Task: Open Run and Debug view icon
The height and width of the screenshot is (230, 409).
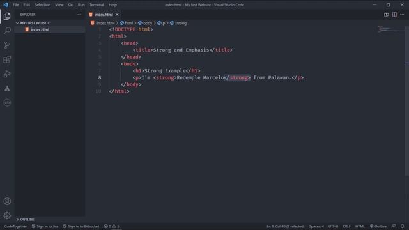Action: 7,74
